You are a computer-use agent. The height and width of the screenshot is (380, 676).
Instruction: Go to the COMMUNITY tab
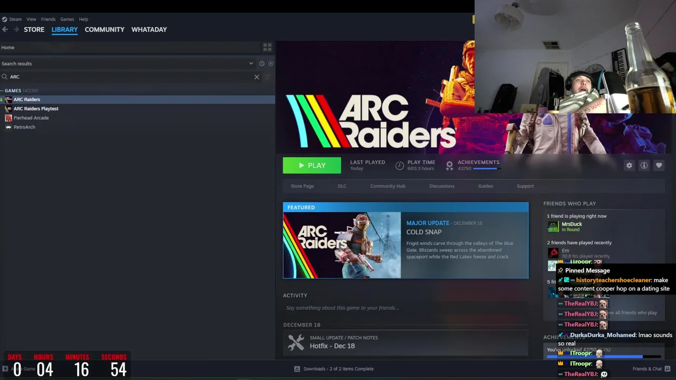(x=105, y=30)
